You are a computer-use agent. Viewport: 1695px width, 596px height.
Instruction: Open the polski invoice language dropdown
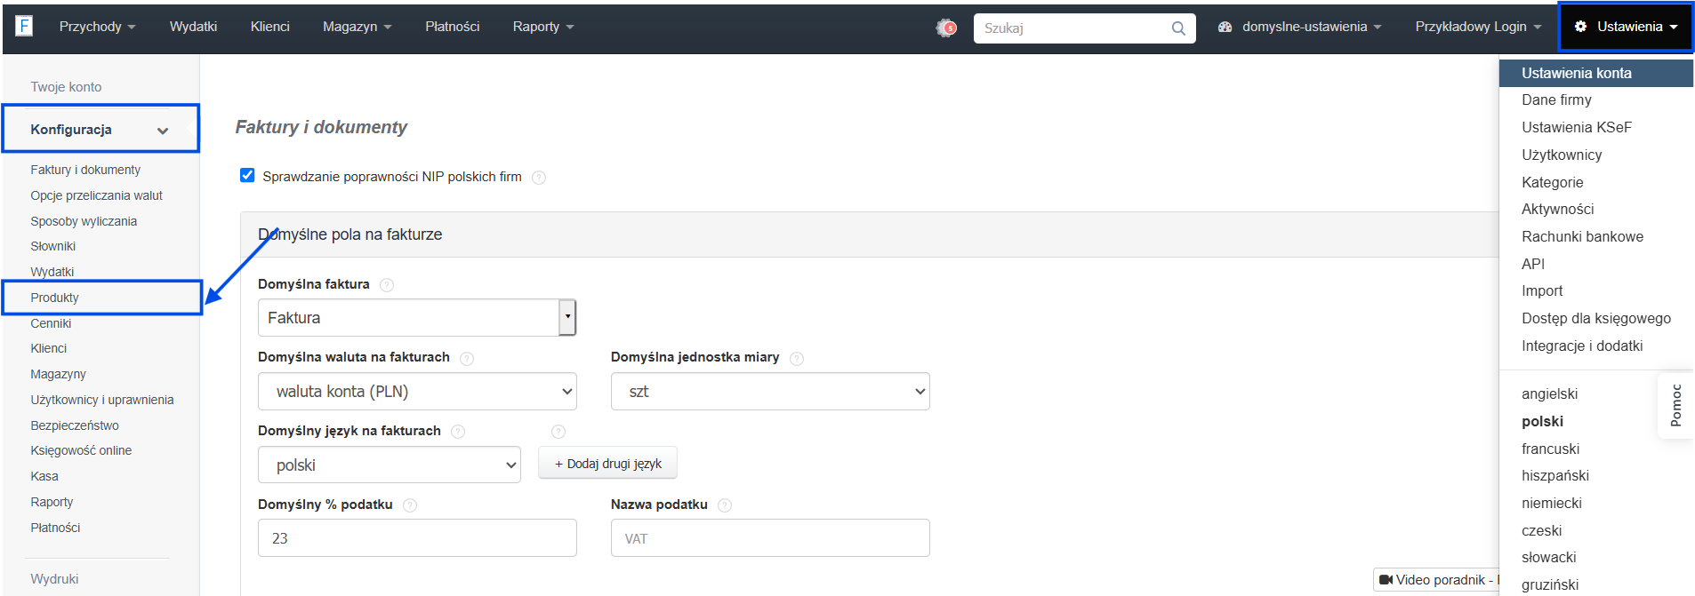[390, 465]
